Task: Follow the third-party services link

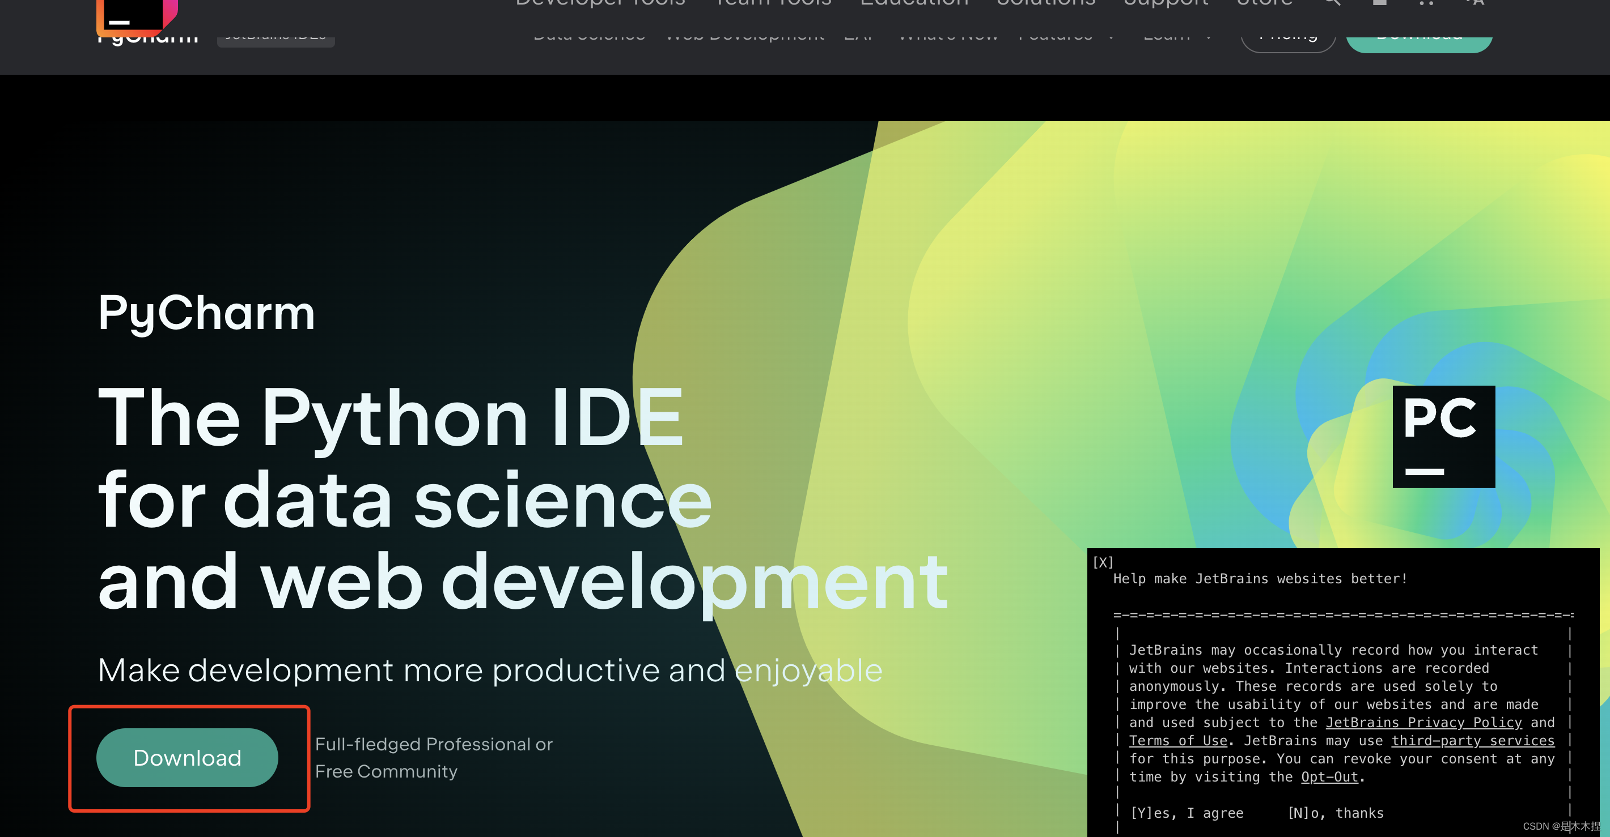Action: (1472, 740)
